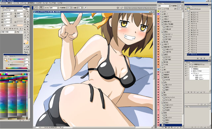Open the ファイル (File) menu
The width and height of the screenshot is (212, 129).
click(3, 3)
